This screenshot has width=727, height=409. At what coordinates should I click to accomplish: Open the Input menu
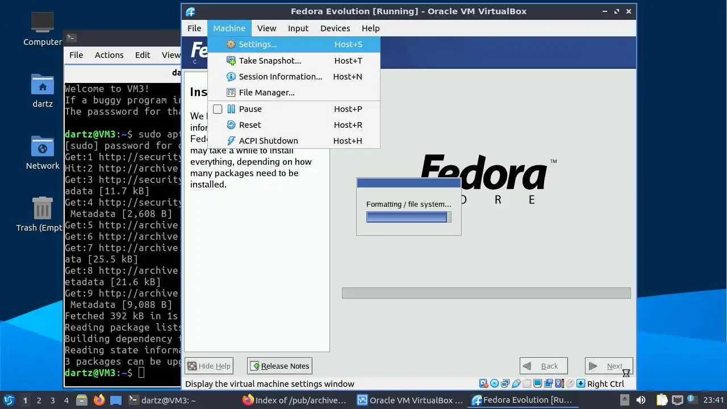pyautogui.click(x=298, y=28)
